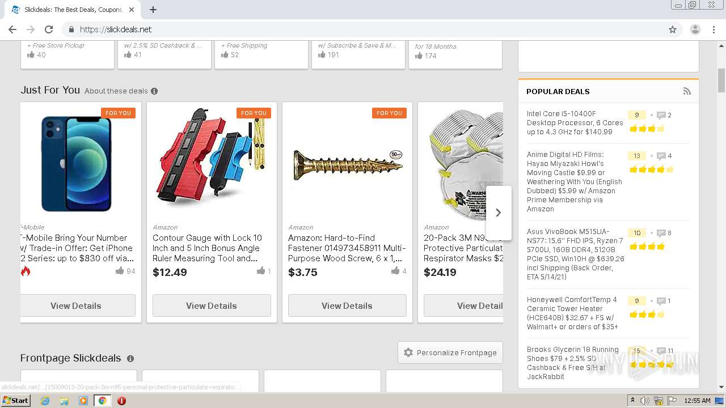Click thumbs-up with 40 votes
Viewport: 726px width, 408px height.
pyautogui.click(x=31, y=55)
